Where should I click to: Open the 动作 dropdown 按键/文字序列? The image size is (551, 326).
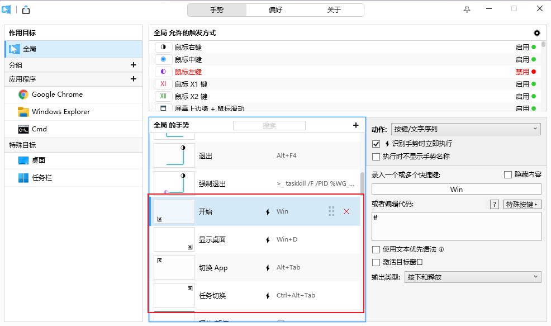(466, 129)
